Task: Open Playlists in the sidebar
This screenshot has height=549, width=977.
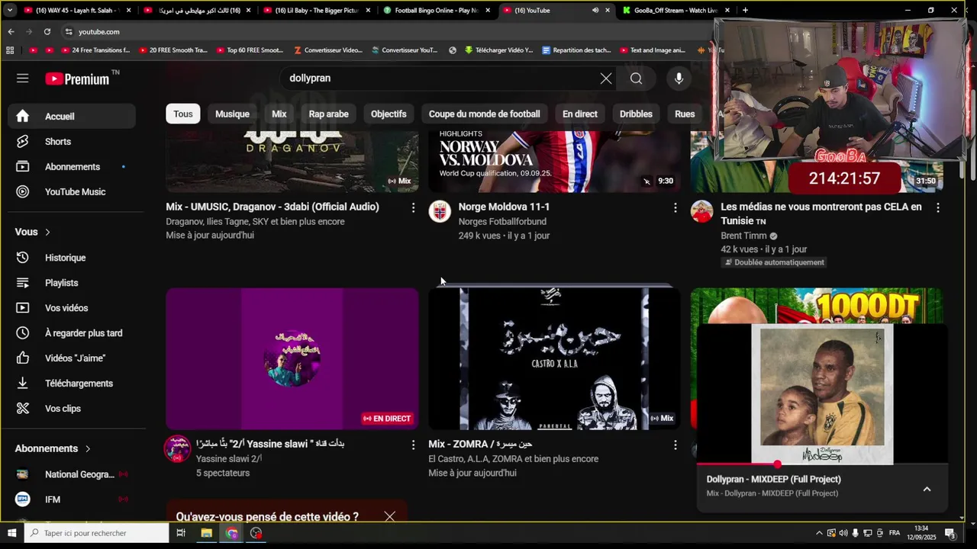Action: pyautogui.click(x=72, y=283)
